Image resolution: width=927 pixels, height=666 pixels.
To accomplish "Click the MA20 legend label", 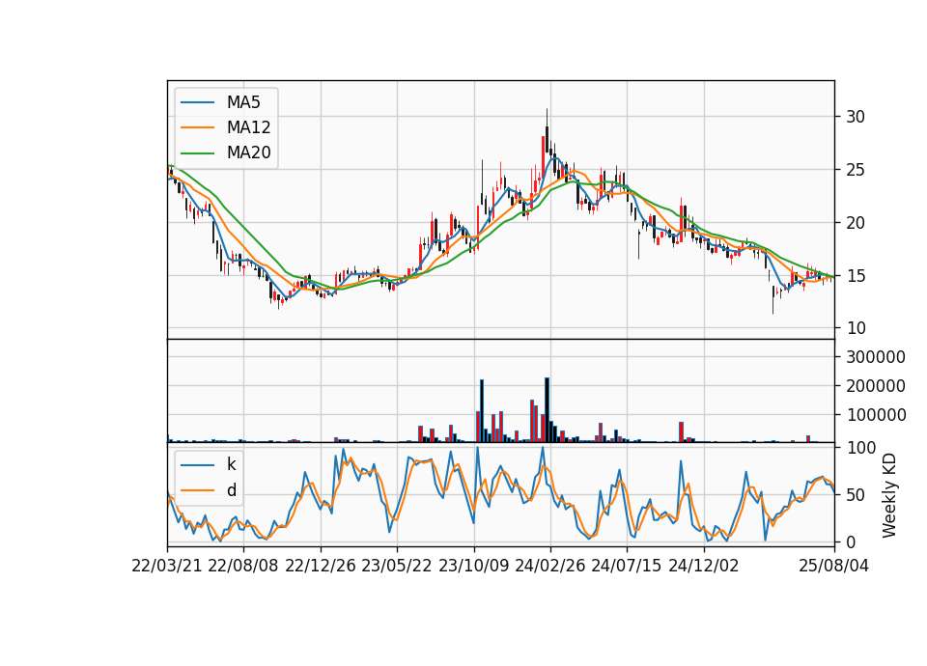I will point(248,153).
